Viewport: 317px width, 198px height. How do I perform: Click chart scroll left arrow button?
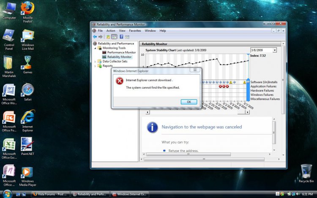148,112
